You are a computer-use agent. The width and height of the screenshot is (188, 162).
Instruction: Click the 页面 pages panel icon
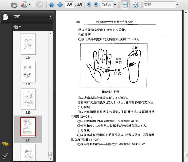tap(5, 17)
